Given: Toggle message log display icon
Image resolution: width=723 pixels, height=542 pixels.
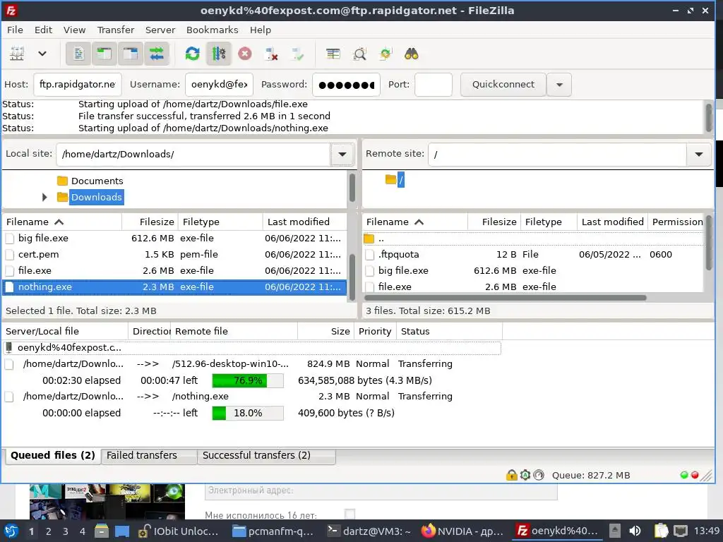Looking at the screenshot, I should point(78,54).
